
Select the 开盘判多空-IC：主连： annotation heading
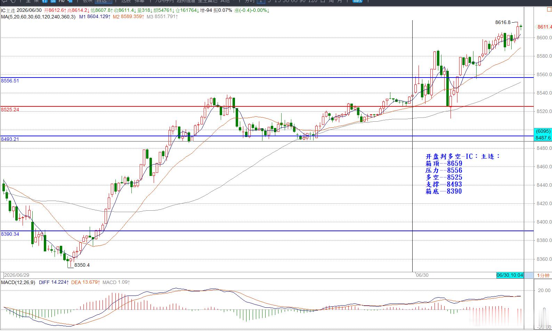coord(463,156)
